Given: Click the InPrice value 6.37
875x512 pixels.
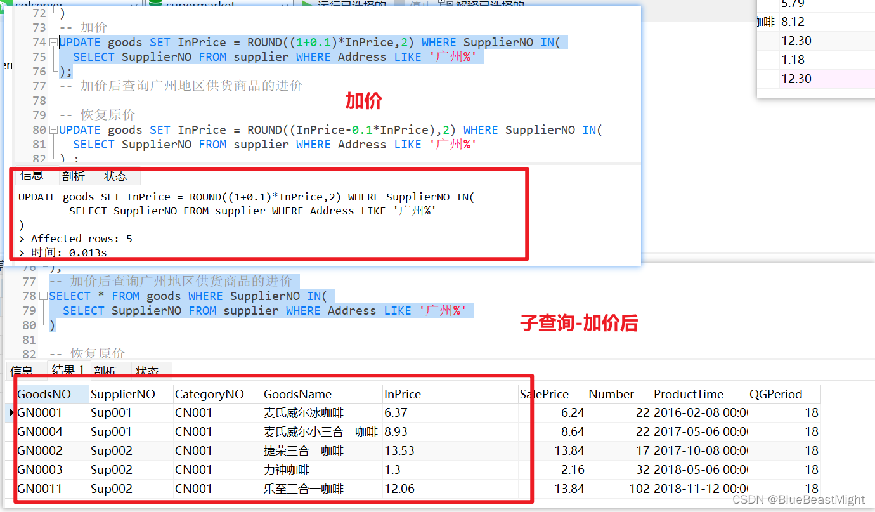Looking at the screenshot, I should [450, 413].
